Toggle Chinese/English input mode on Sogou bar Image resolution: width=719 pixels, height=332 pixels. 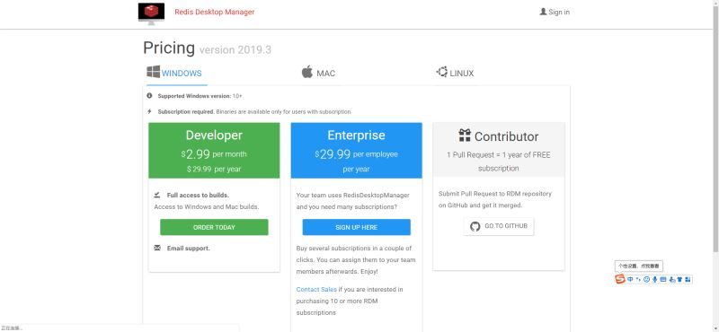(630, 279)
